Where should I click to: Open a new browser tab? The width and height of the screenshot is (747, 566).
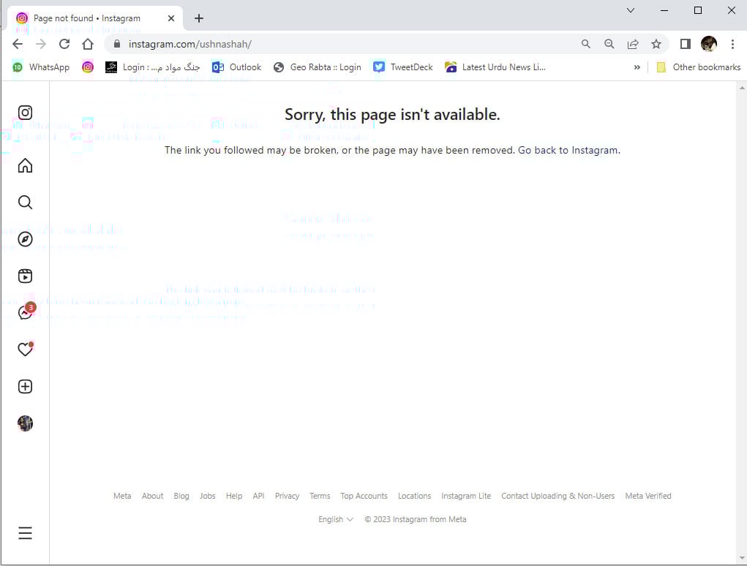point(199,18)
